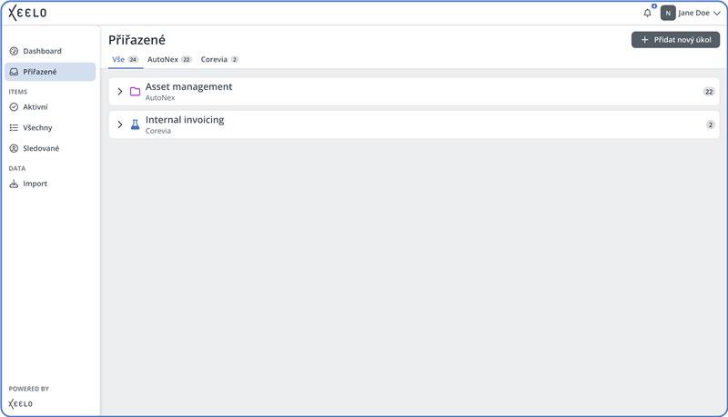Open the Všechny list icon
The image size is (728, 417).
[14, 128]
